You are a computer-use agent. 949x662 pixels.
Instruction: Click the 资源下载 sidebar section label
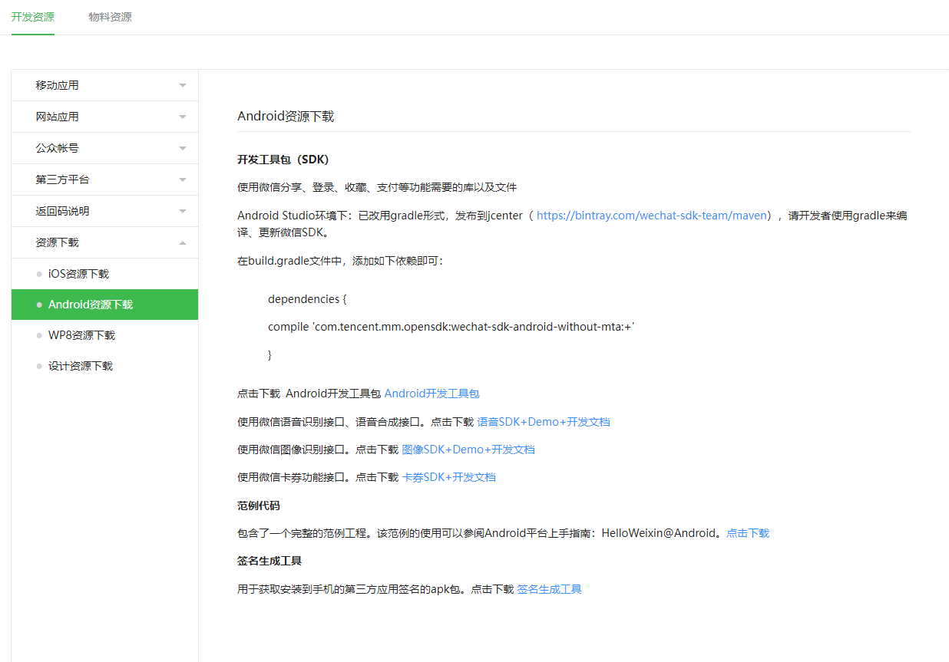click(x=57, y=242)
